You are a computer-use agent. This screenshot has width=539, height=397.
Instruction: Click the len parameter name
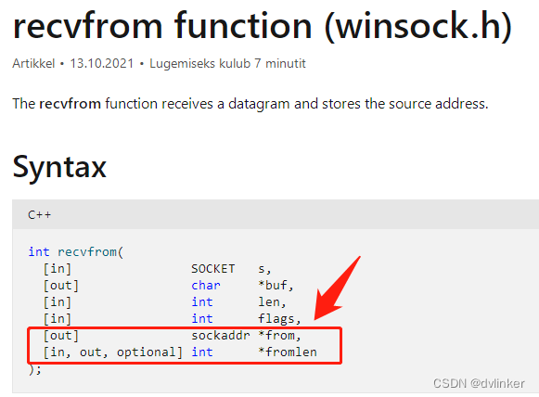point(269,302)
